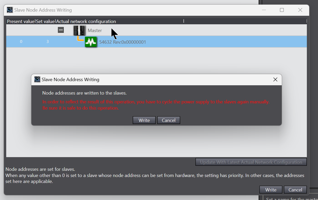Click the Master label in network tree
Screen dimensions: 318x200
(x=95, y=30)
